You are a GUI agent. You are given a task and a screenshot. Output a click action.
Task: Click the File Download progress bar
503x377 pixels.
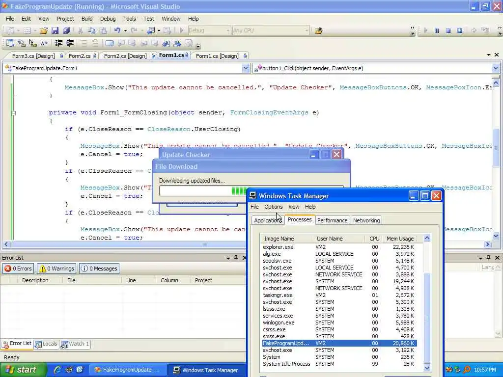(203, 191)
